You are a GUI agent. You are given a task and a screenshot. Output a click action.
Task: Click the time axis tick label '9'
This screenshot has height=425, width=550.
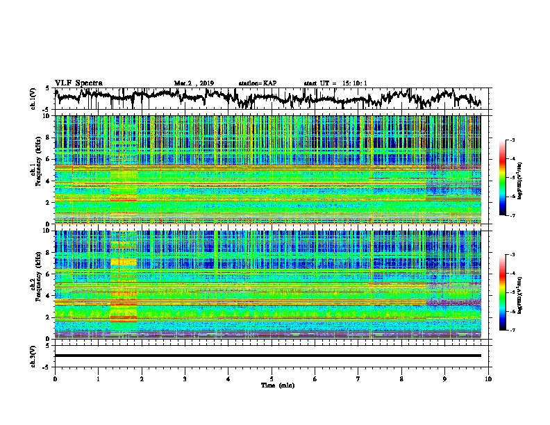click(x=444, y=379)
